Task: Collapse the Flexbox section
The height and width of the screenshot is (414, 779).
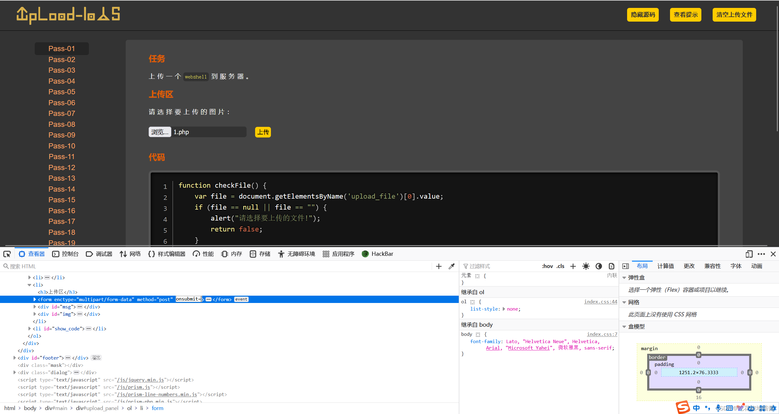Action: pos(624,278)
